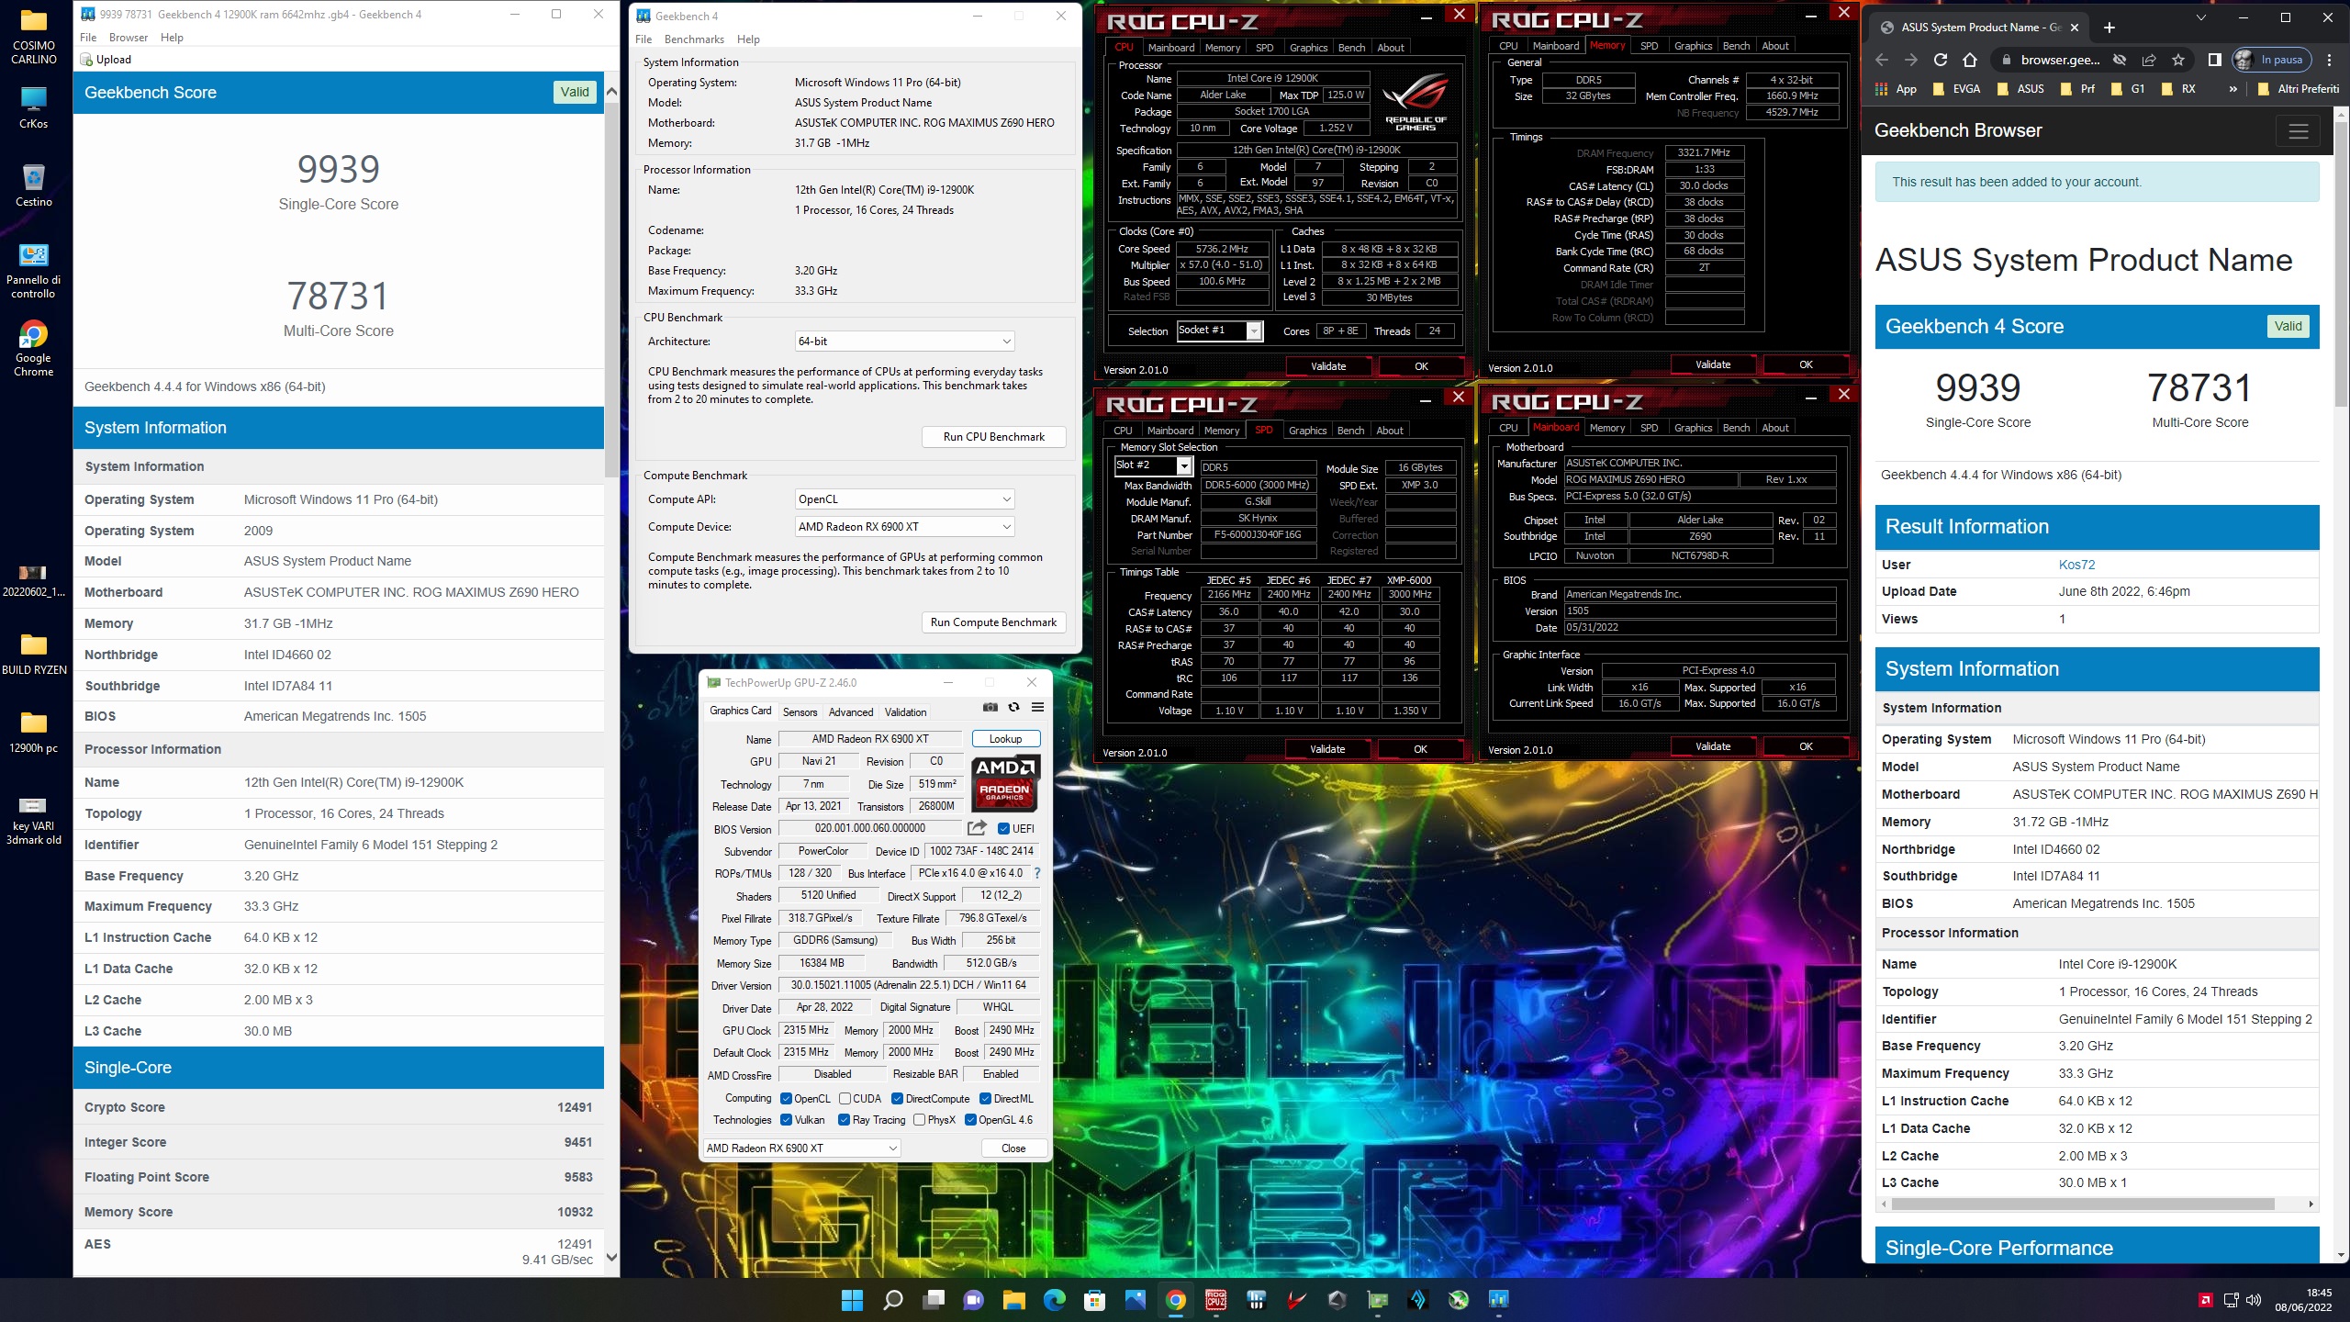Open Microsoft Edge from taskbar

(1054, 1299)
